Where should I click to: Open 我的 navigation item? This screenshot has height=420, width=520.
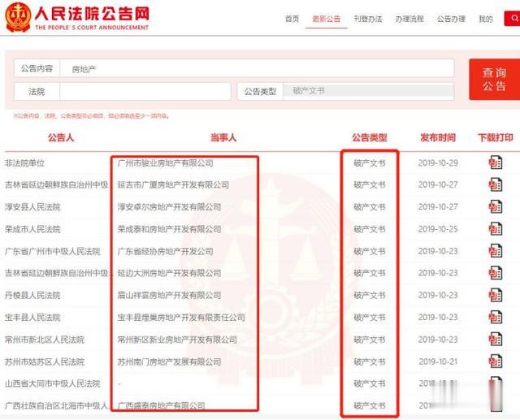[486, 19]
